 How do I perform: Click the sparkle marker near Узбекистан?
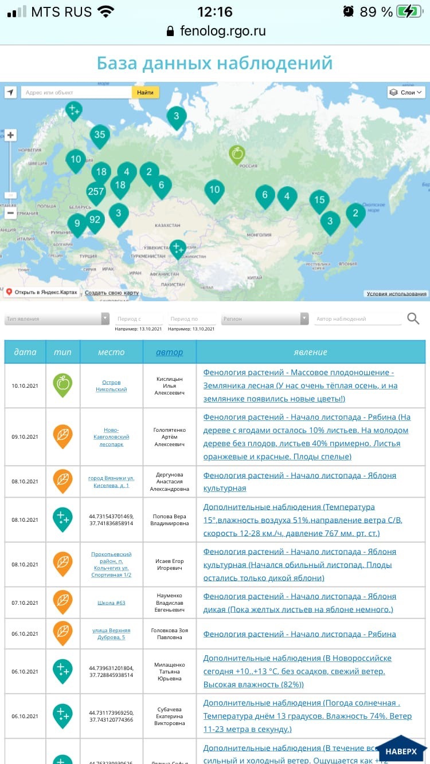coord(178,249)
